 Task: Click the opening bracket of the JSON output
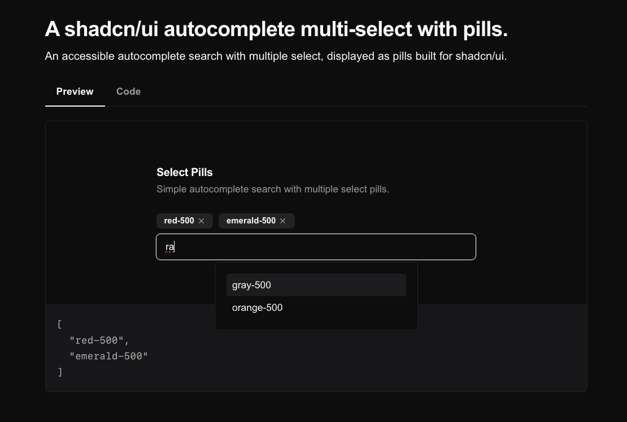click(59, 324)
